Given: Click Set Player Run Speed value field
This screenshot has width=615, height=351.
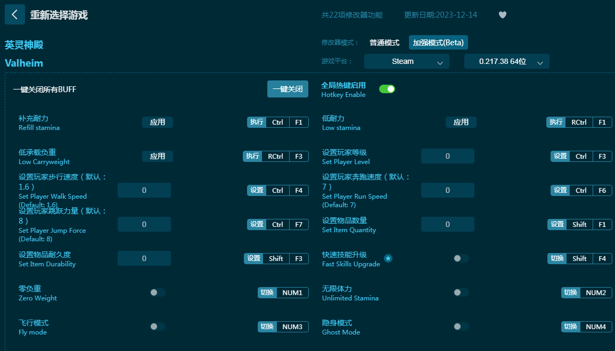Looking at the screenshot, I should click(x=447, y=190).
